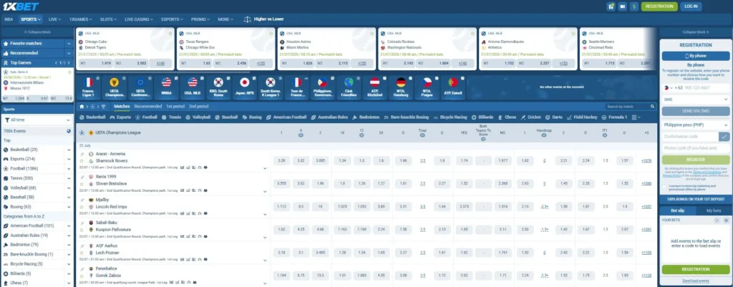Expand the Ararat-Armenia match details chevron
733x287 pixels.
click(265, 167)
